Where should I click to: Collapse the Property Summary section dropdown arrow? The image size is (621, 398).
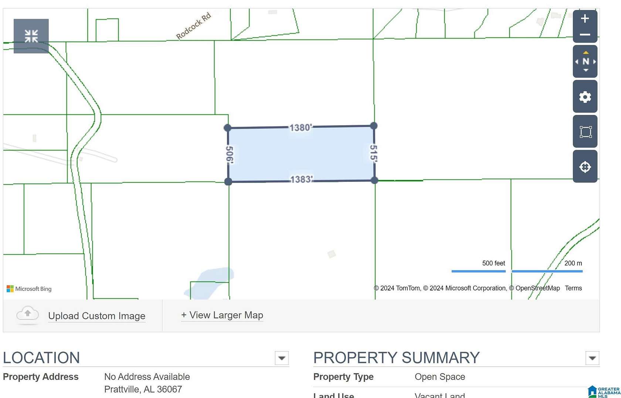pyautogui.click(x=592, y=358)
